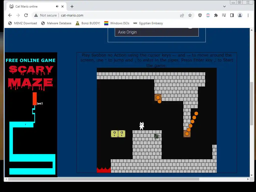256x192 pixels.
Task: Close the Cat Mario online tab
Action: point(62,6)
